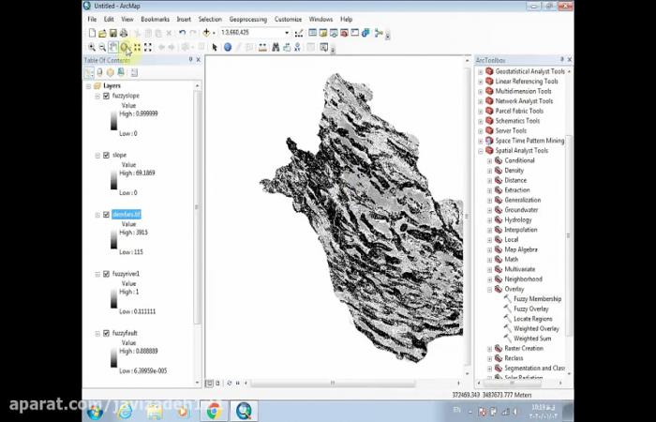Expand the Hydrology toolset
The height and width of the screenshot is (422, 656).
tap(488, 219)
